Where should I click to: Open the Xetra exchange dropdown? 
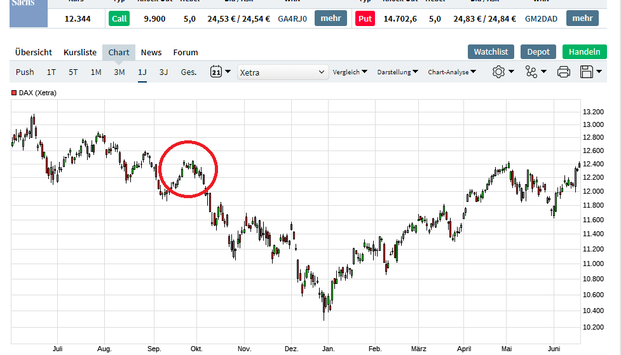283,72
